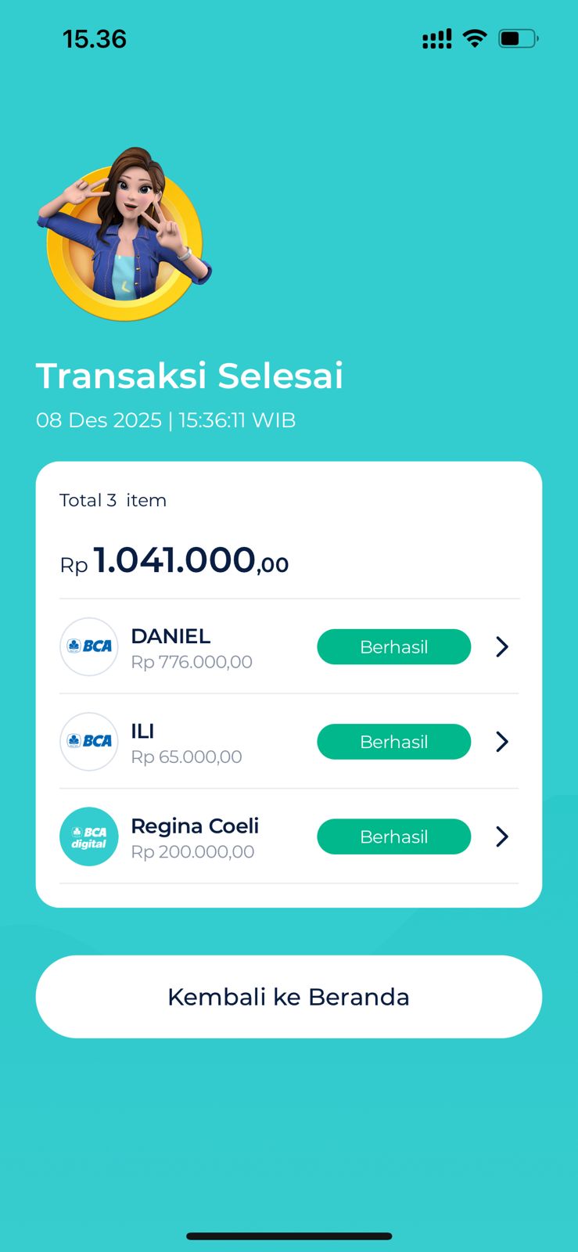Viewport: 578px width, 1252px height.
Task: Tap the battery indicator icon
Action: [x=518, y=38]
